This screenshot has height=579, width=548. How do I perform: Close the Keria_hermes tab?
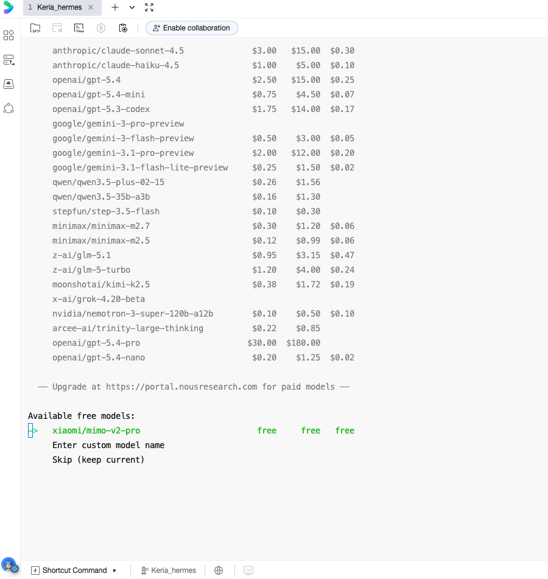click(x=91, y=7)
